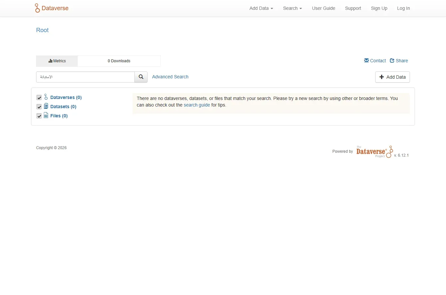The width and height of the screenshot is (446, 295).
Task: Follow the search guide link
Action: click(197, 105)
